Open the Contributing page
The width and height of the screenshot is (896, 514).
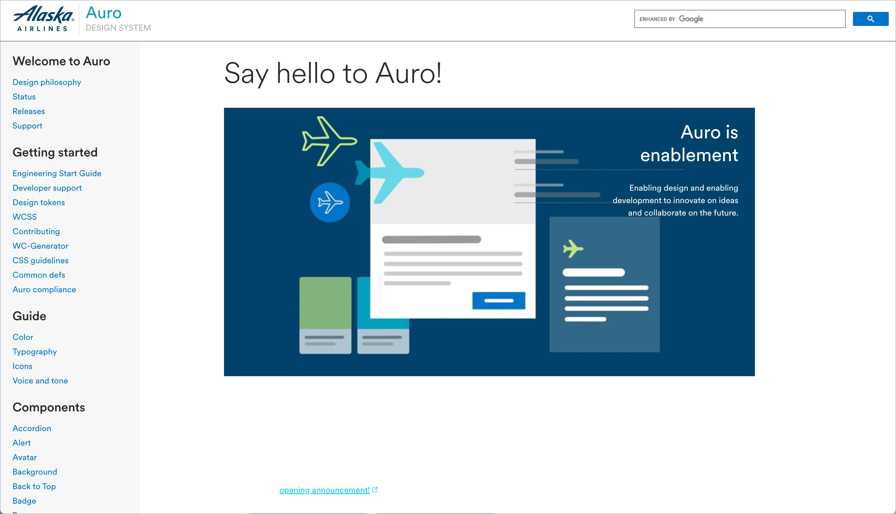tap(36, 231)
